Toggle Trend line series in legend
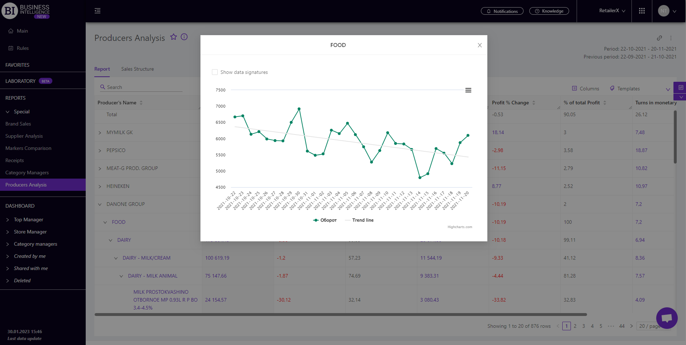The image size is (686, 345). pos(359,220)
